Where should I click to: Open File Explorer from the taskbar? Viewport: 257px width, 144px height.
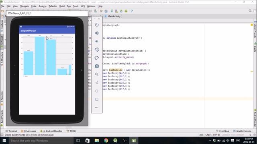pos(97,140)
